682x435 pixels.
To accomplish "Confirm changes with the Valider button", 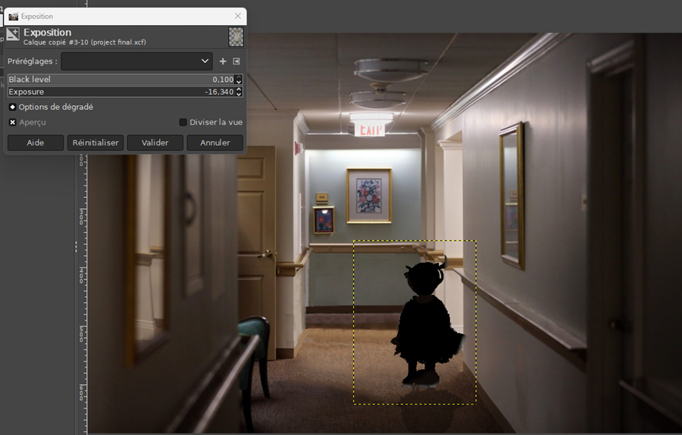I will pyautogui.click(x=155, y=142).
